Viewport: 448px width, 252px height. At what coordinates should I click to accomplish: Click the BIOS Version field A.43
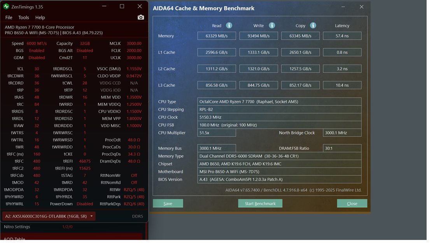(279, 179)
